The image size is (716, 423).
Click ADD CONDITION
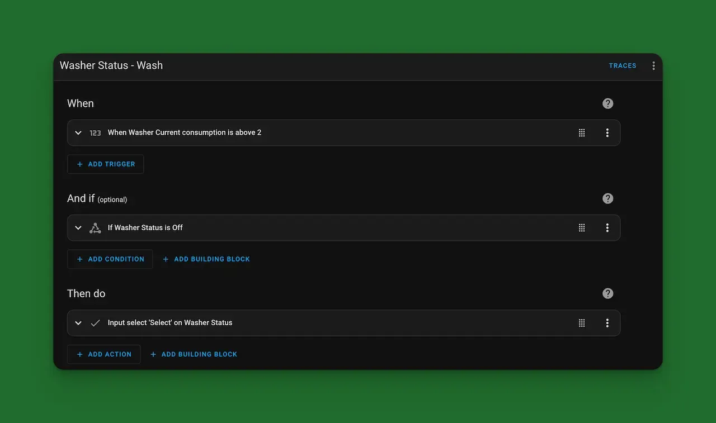point(110,259)
